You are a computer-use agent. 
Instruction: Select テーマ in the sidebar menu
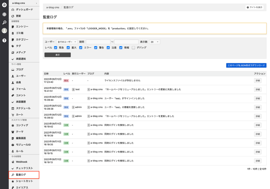pyautogui.click(x=20, y=132)
